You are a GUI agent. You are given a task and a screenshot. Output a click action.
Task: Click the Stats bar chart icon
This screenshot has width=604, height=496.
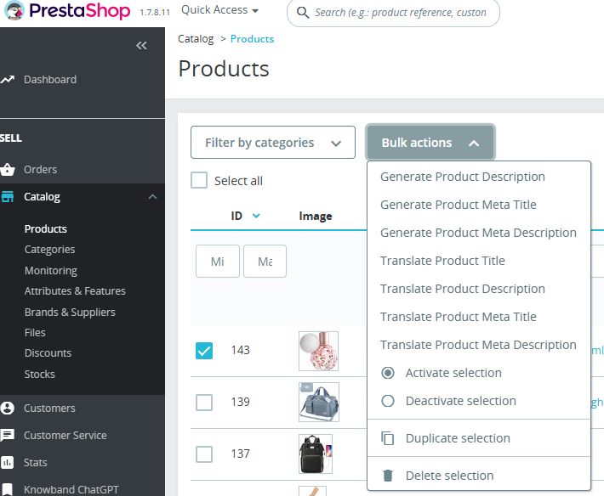8,463
